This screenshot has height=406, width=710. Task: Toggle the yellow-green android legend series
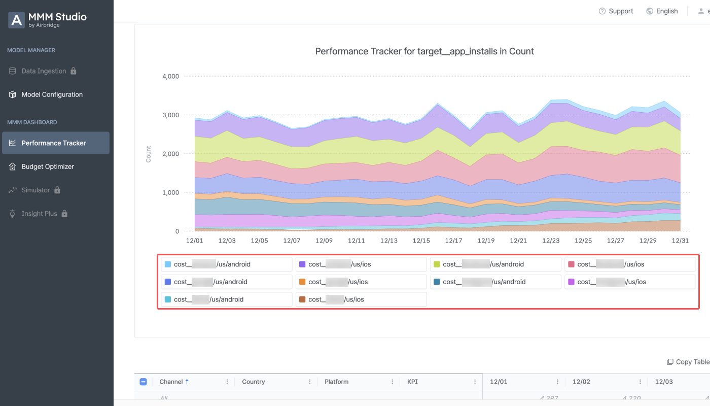pyautogui.click(x=495, y=264)
